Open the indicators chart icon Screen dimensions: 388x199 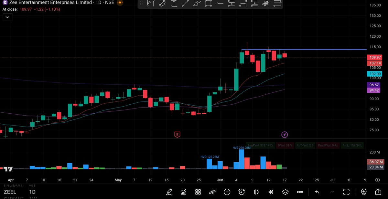(184, 192)
